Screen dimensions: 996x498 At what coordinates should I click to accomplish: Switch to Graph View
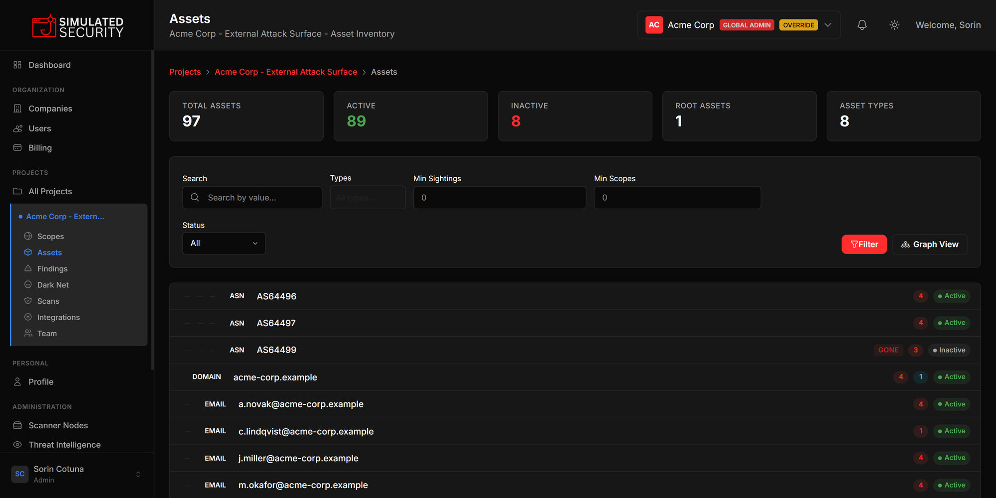click(930, 245)
